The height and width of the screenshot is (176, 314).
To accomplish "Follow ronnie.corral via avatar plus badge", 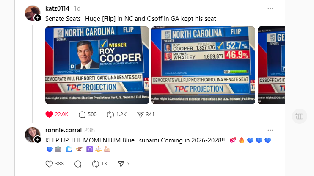I will click(x=38, y=140).
